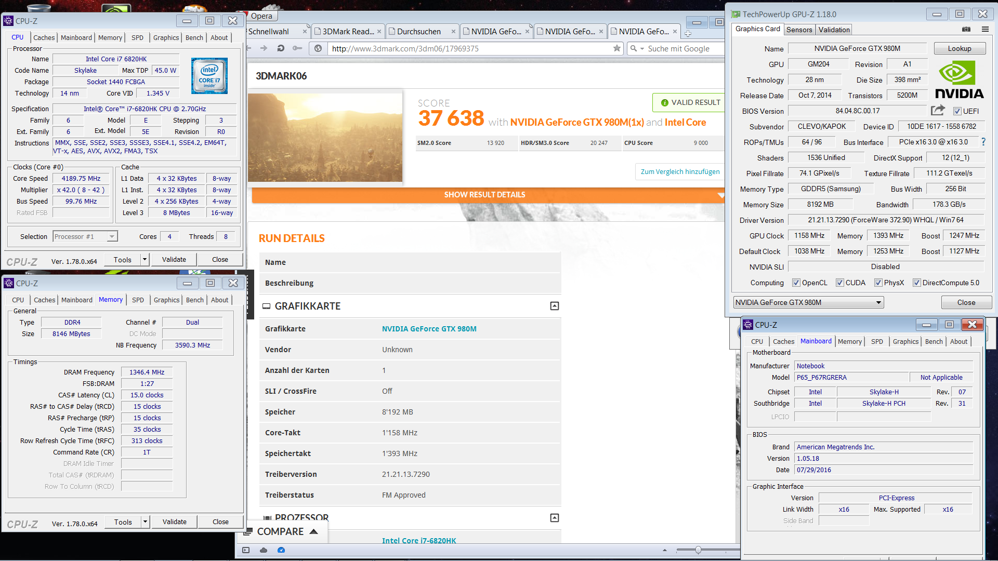Open Tools dropdown arrow in CPU-Z Memory window
Screen dimensions: 998x561
point(146,522)
